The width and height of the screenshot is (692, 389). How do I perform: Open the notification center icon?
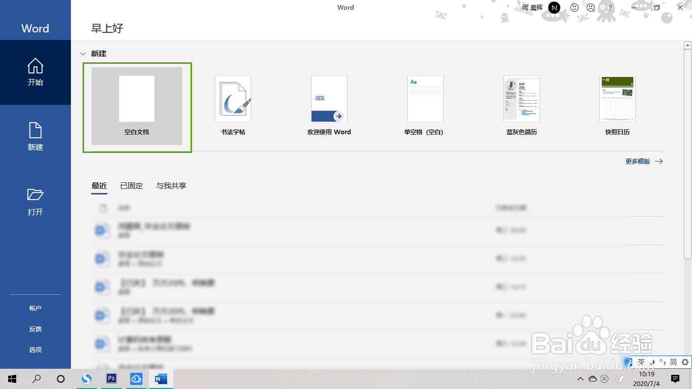[x=675, y=378]
